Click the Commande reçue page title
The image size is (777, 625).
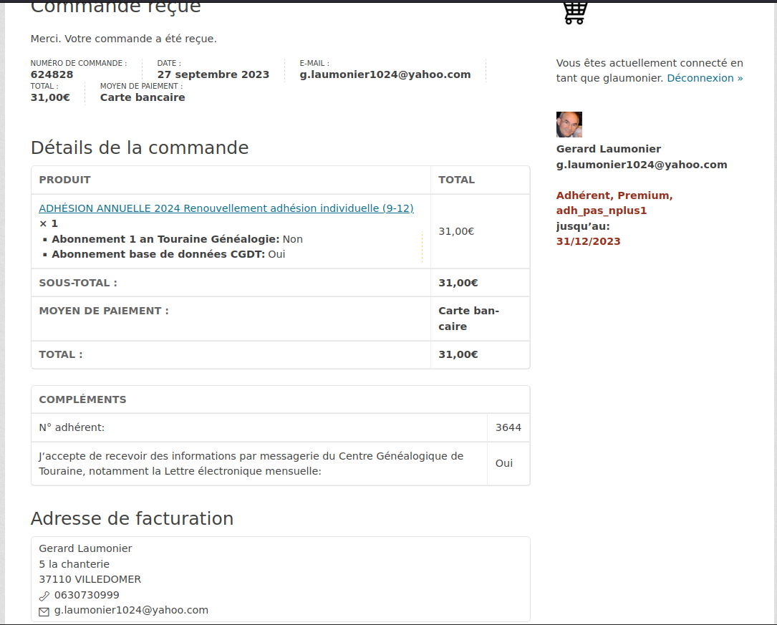point(115,8)
